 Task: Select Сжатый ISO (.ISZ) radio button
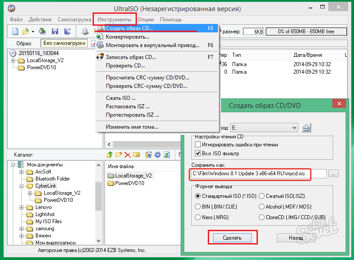coord(261,196)
